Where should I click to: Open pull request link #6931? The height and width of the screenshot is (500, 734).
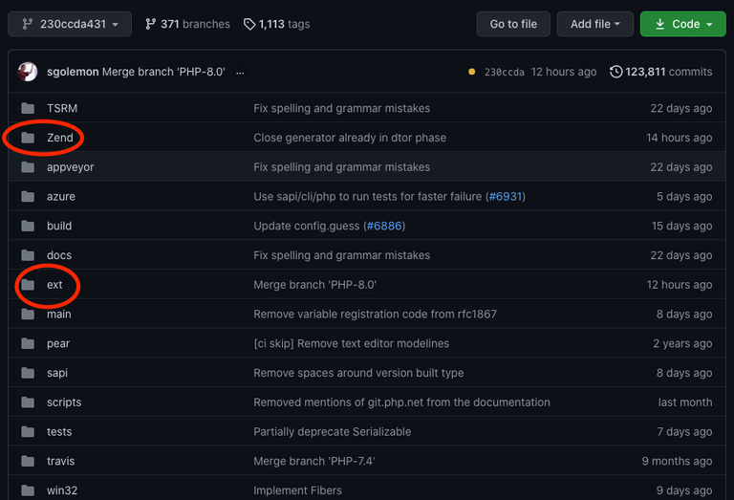point(506,197)
